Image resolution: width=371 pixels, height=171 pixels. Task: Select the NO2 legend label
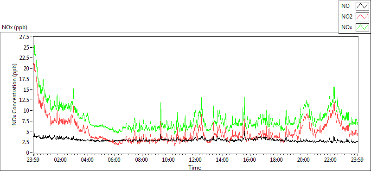pos(347,17)
